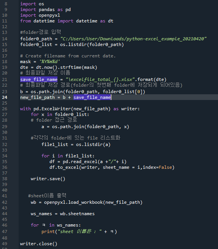
Task: Click writer.close() on line 49
Action: tap(38, 244)
